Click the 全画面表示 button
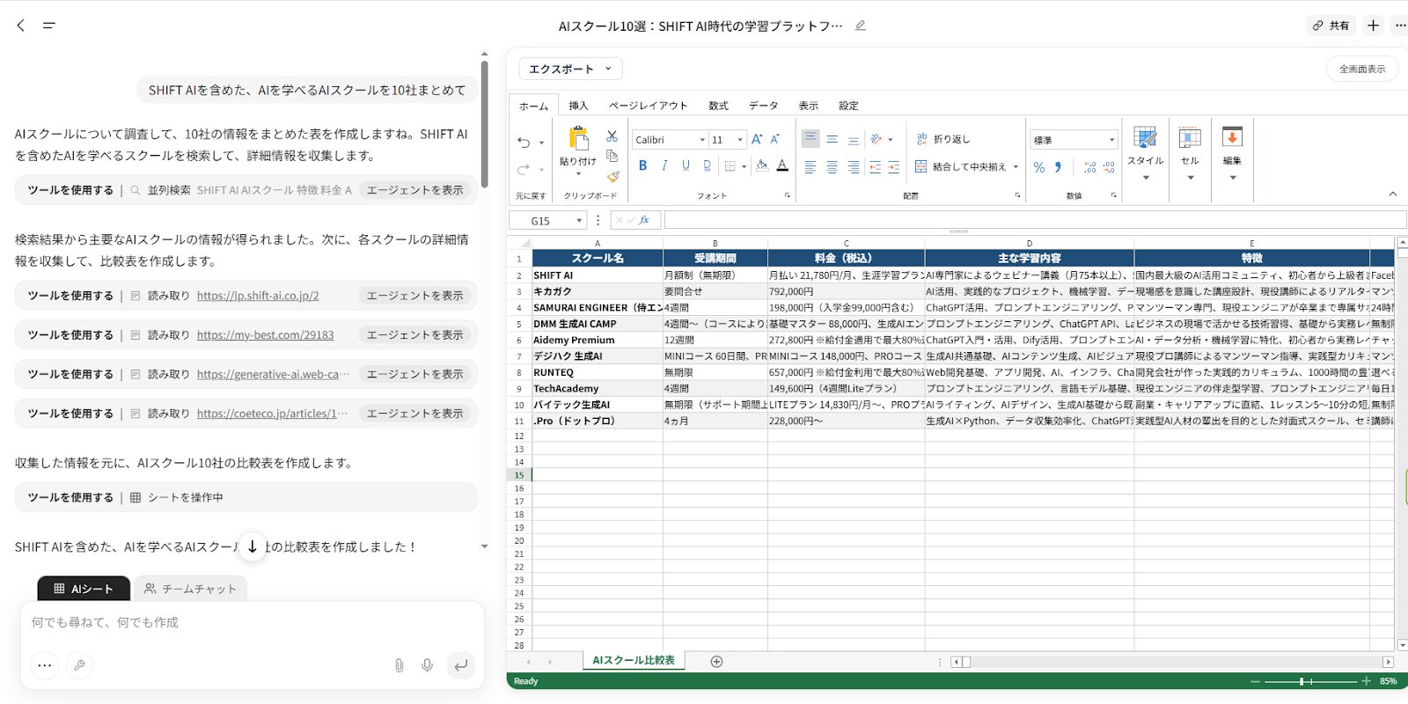 click(1361, 69)
